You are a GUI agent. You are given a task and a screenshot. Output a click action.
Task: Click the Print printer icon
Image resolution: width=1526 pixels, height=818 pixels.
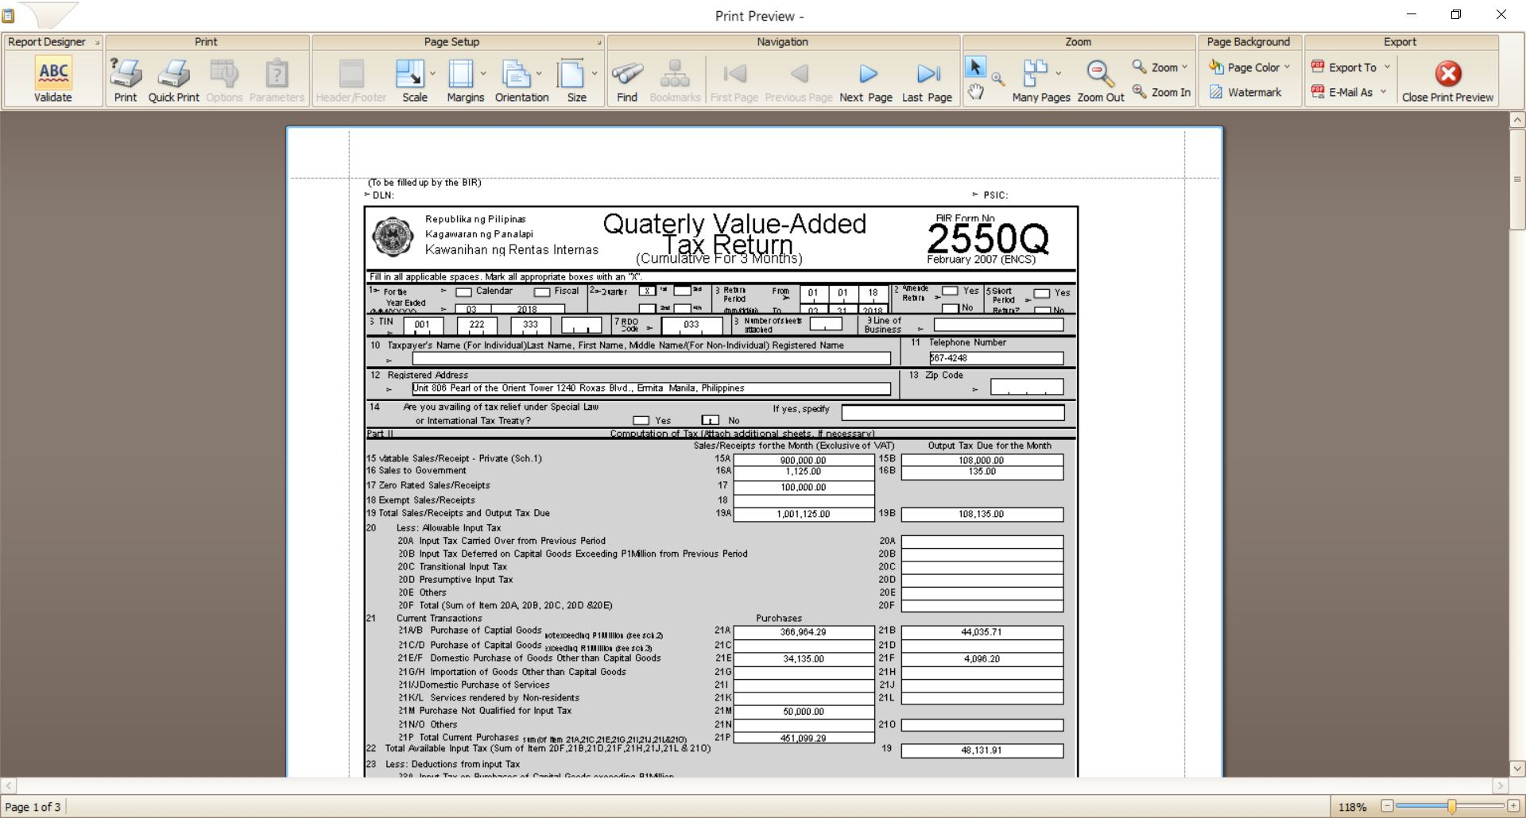tap(126, 73)
